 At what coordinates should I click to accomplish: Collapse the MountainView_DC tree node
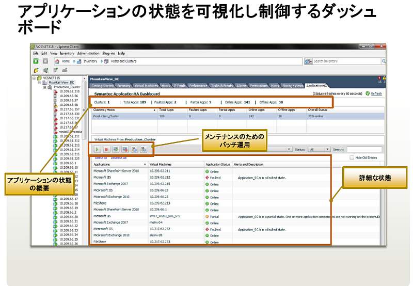[39, 83]
